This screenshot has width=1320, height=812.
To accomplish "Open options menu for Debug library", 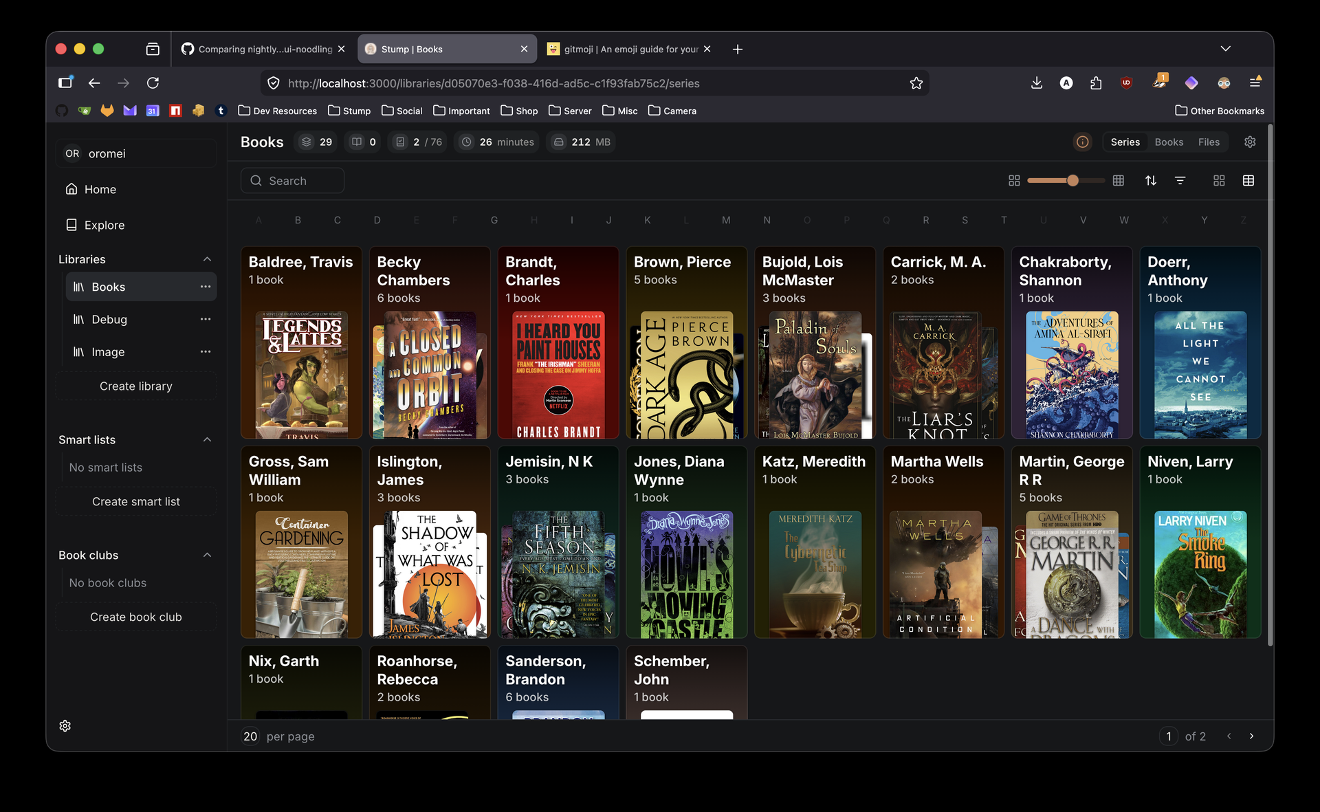I will pyautogui.click(x=206, y=319).
